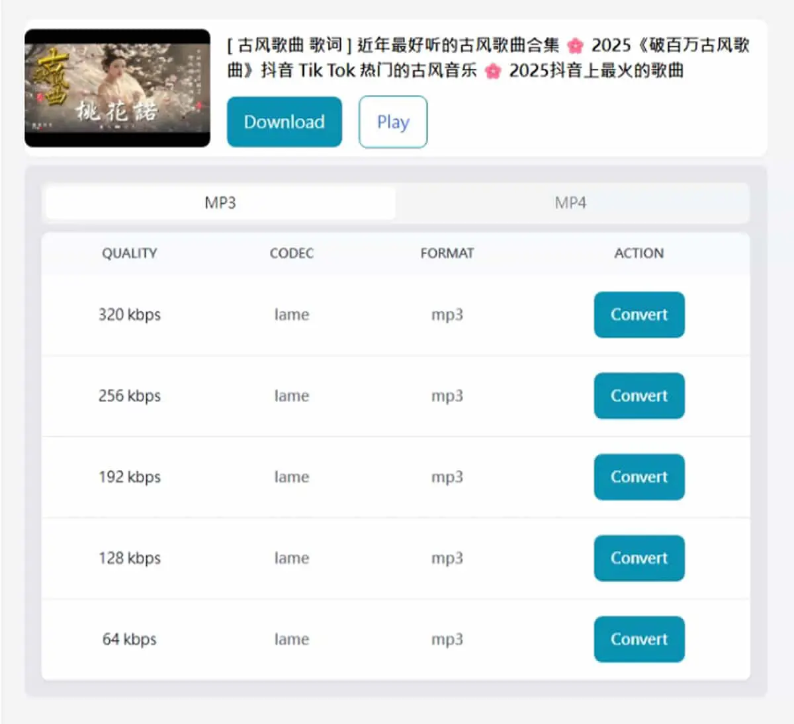
Task: Convert the 320 kbps mp3
Action: click(x=639, y=315)
